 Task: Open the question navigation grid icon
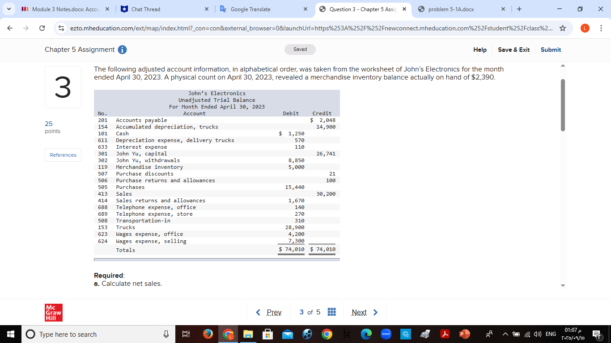[331, 312]
